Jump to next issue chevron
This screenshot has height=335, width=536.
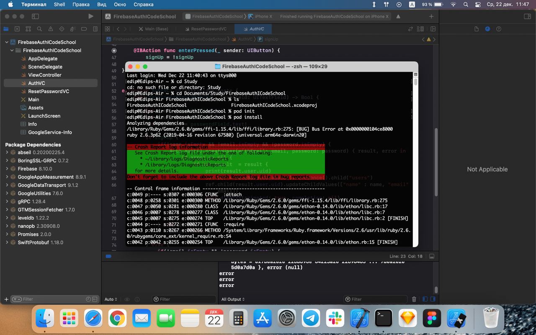[434, 39]
